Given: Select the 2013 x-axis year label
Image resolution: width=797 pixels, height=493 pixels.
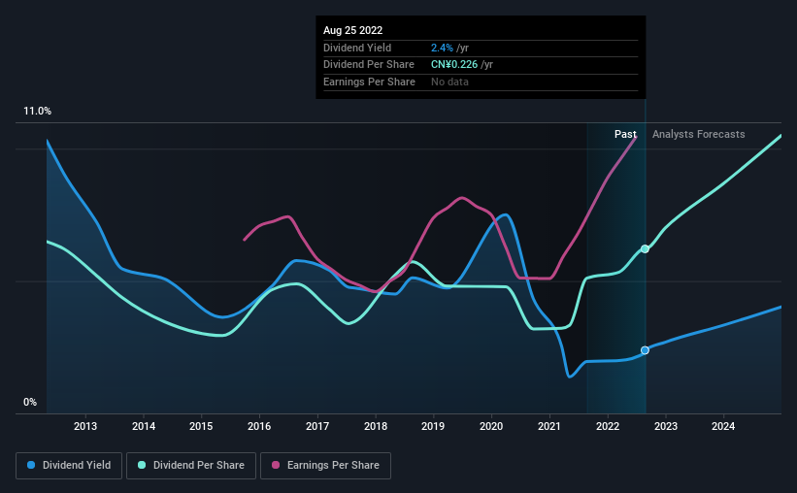Looking at the screenshot, I should 85,426.
